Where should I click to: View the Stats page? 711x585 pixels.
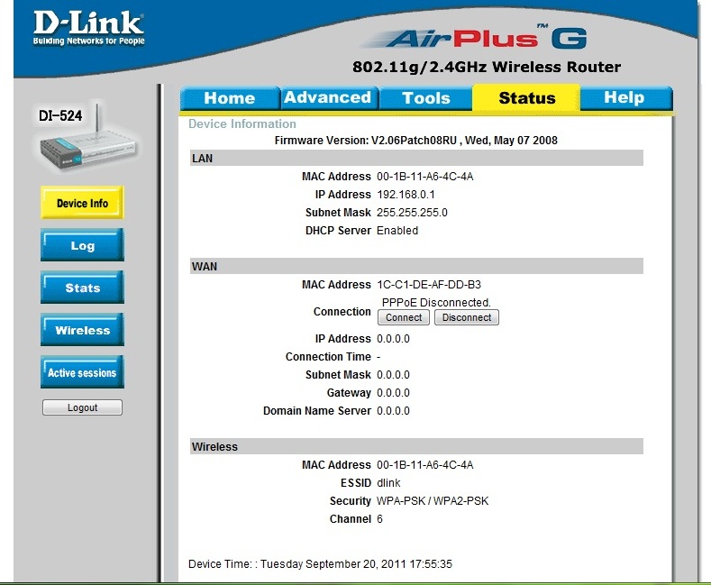click(x=82, y=288)
